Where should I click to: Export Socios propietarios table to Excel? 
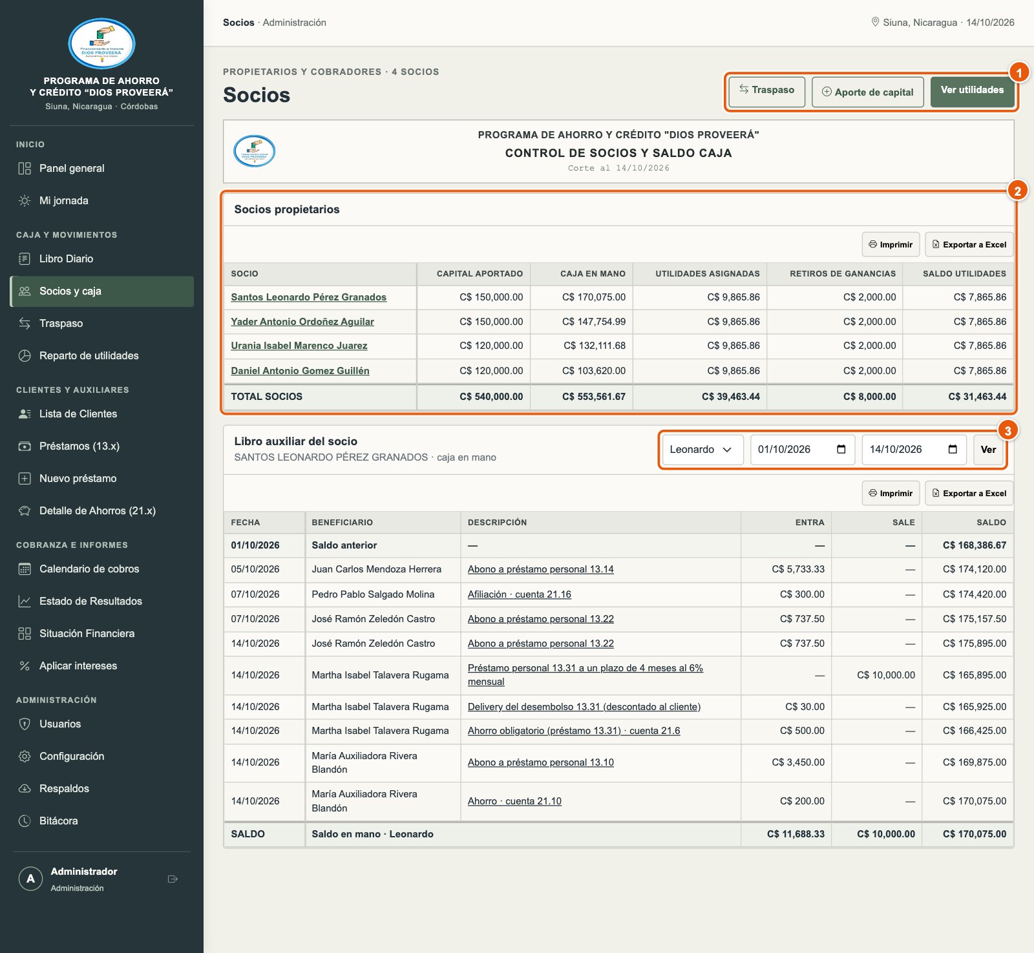[x=969, y=245]
